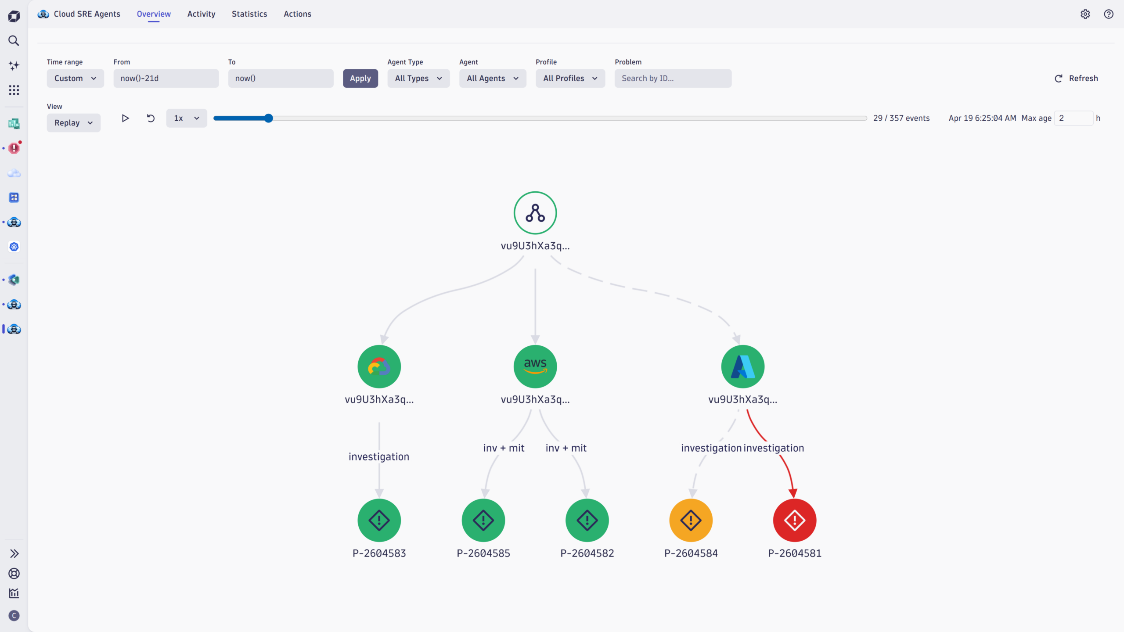1124x632 pixels.
Task: Open search from the left sidebar
Action: 14,41
